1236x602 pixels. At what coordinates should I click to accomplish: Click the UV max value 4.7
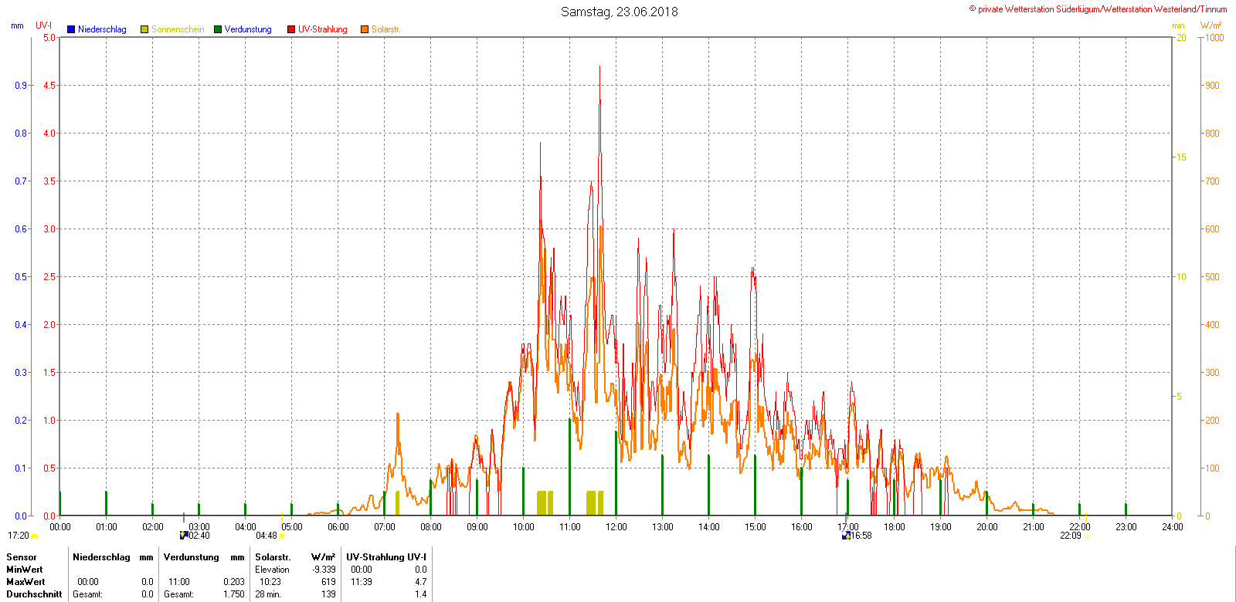(x=420, y=582)
